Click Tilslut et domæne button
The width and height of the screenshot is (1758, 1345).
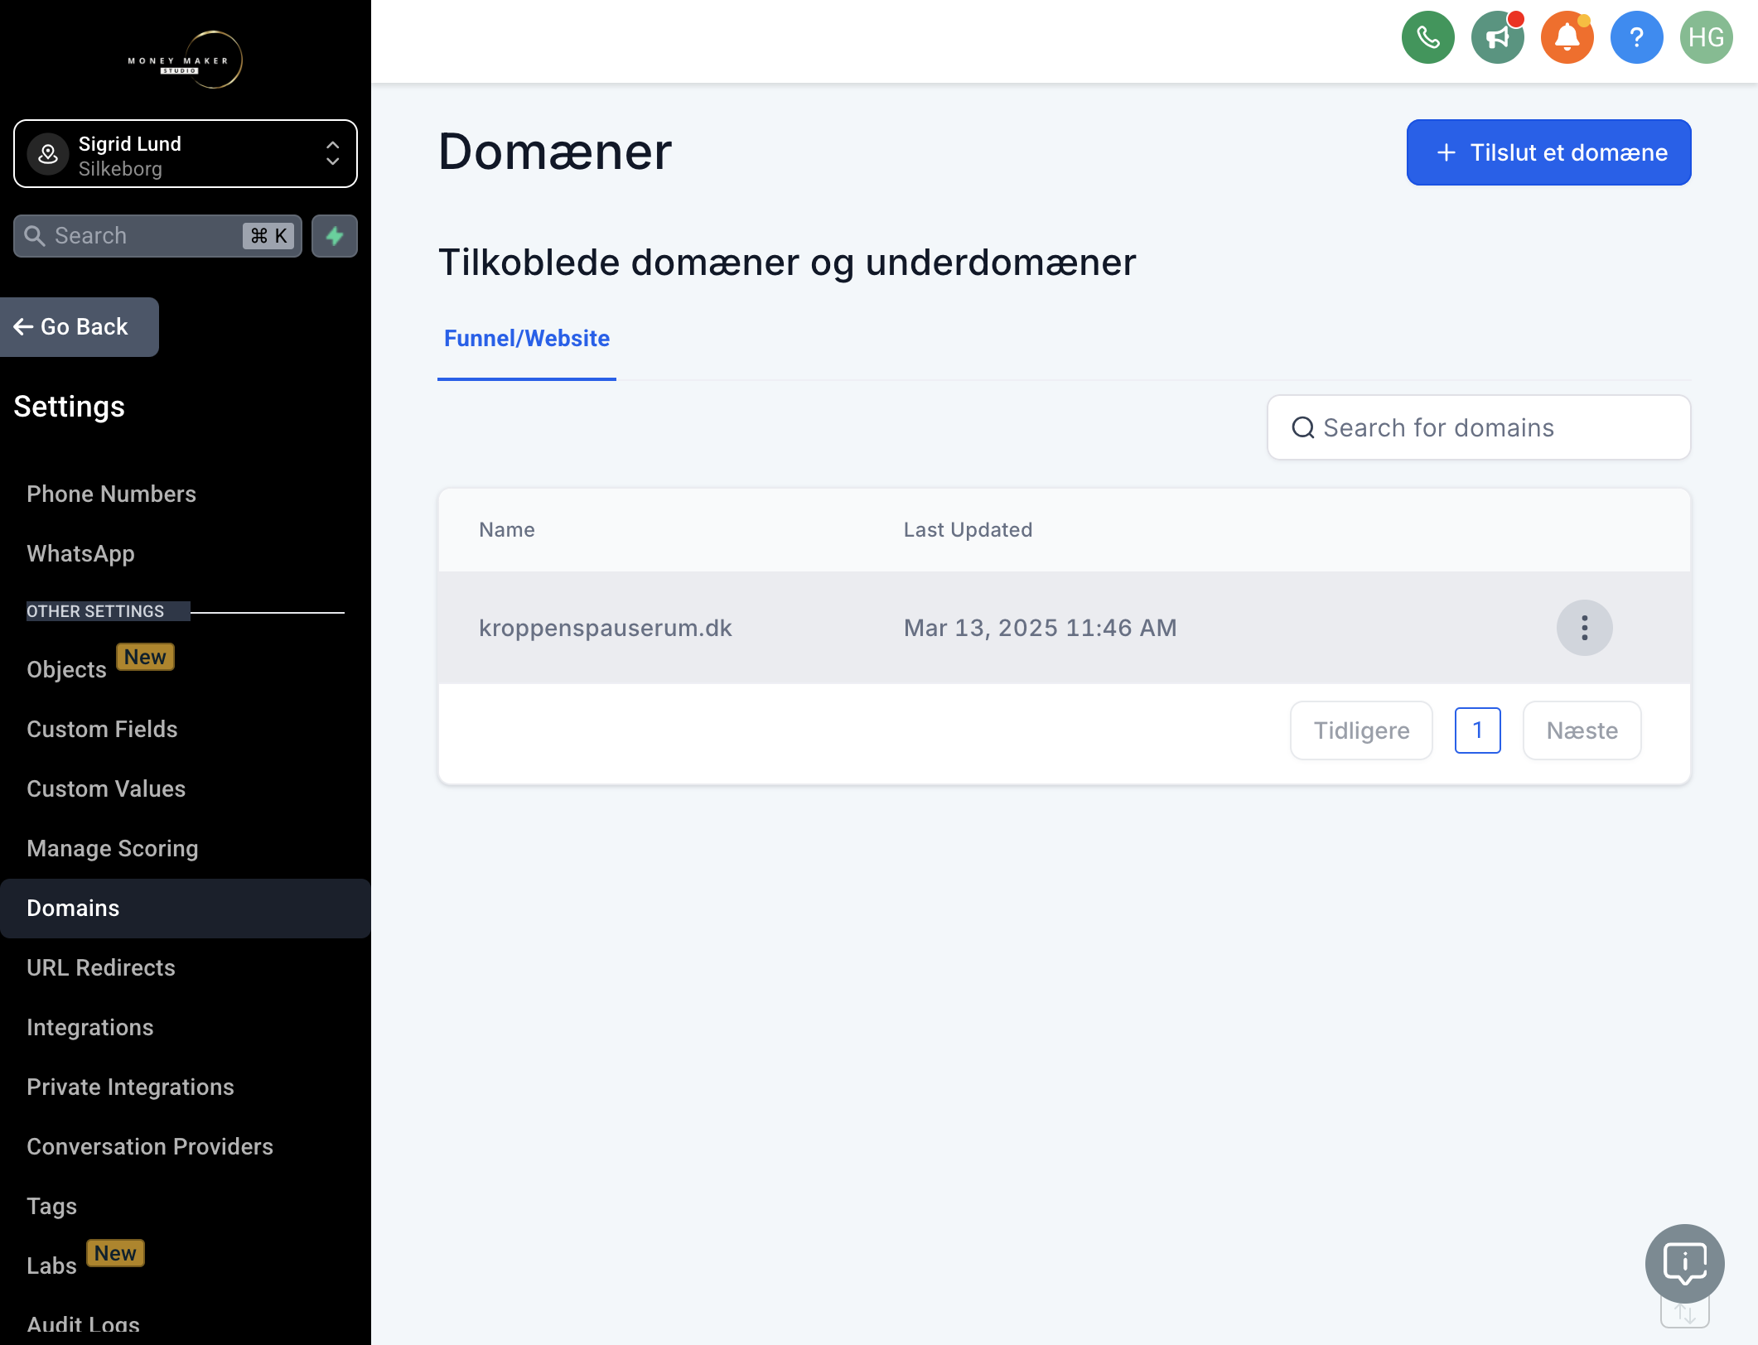pyautogui.click(x=1548, y=152)
